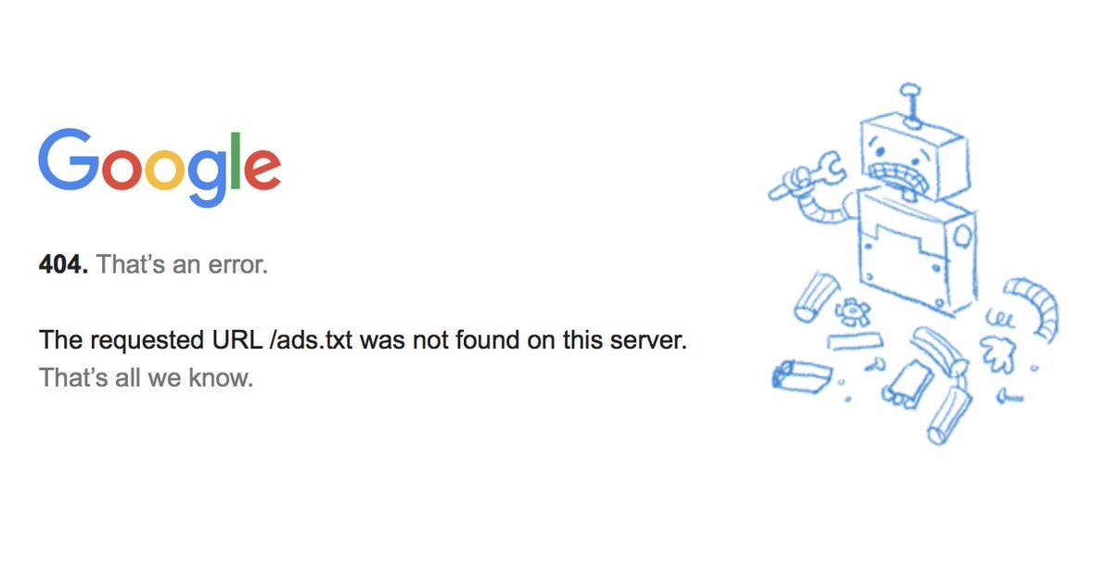Image resolution: width=1113 pixels, height=572 pixels.
Task: Click the /ads.txt URL text
Action: tap(310, 340)
